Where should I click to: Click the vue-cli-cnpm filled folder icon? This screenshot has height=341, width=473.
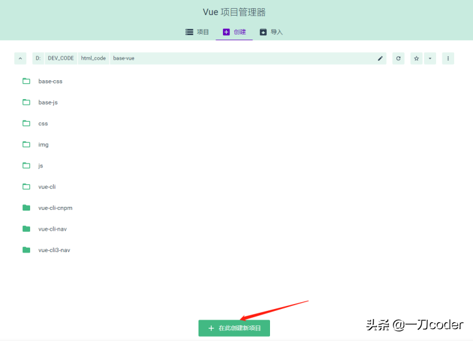click(26, 207)
